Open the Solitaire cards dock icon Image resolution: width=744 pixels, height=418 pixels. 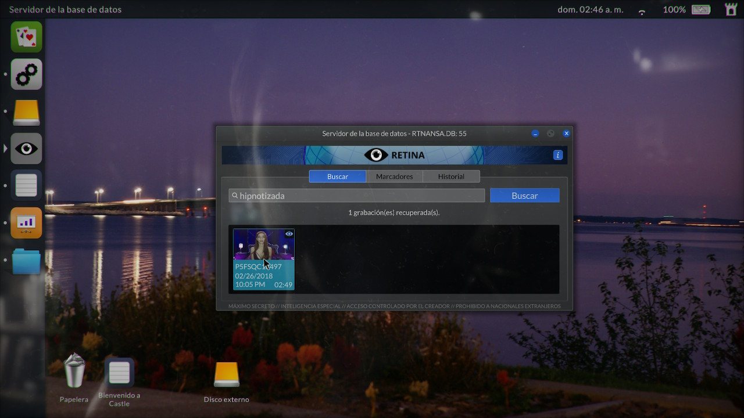pyautogui.click(x=26, y=37)
